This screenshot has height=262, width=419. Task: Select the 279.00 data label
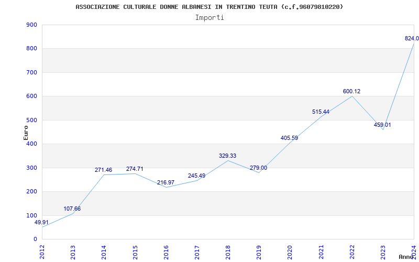pos(258,168)
